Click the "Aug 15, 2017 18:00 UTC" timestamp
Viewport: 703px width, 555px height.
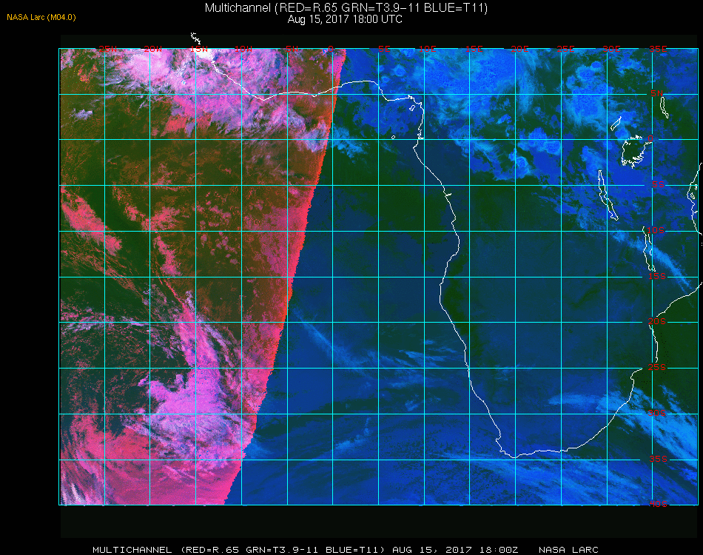coord(345,19)
